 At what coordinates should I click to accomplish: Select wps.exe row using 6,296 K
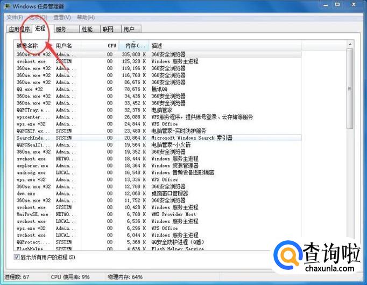(x=158, y=228)
